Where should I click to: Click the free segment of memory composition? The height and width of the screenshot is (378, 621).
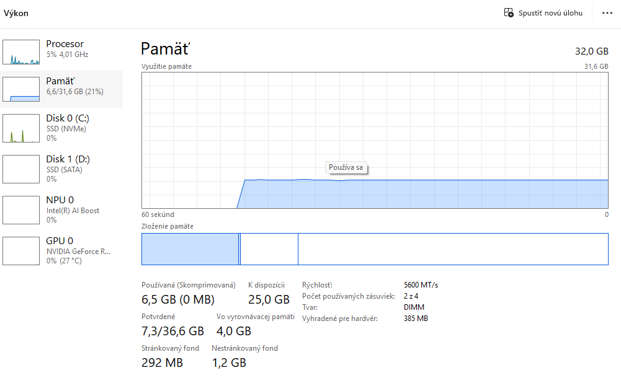[x=453, y=249]
